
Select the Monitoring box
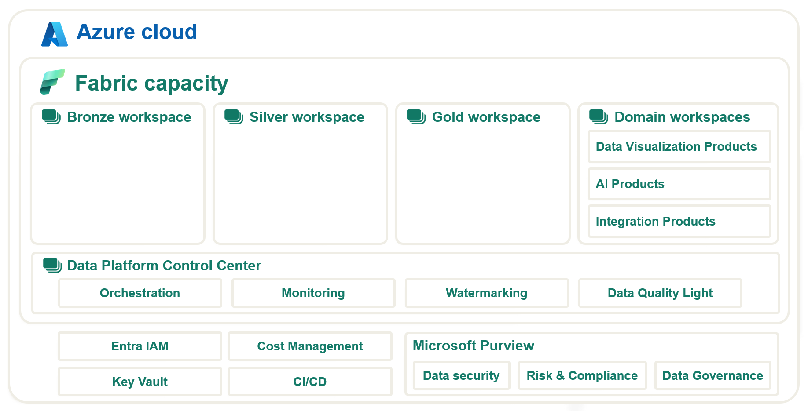pyautogui.click(x=313, y=293)
